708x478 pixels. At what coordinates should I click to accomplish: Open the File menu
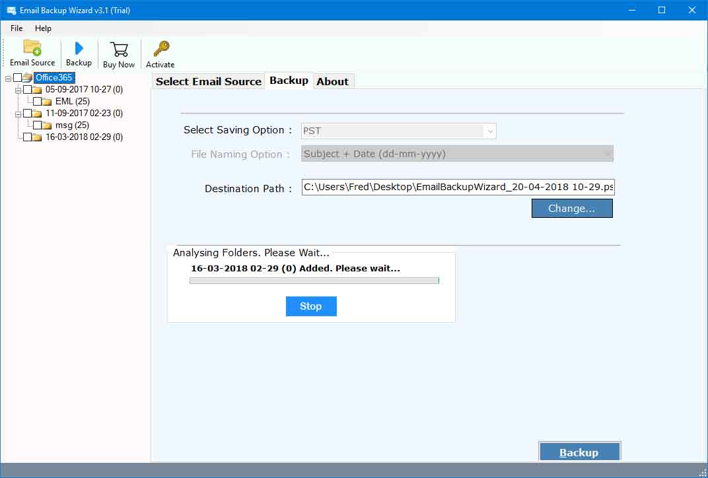(17, 28)
